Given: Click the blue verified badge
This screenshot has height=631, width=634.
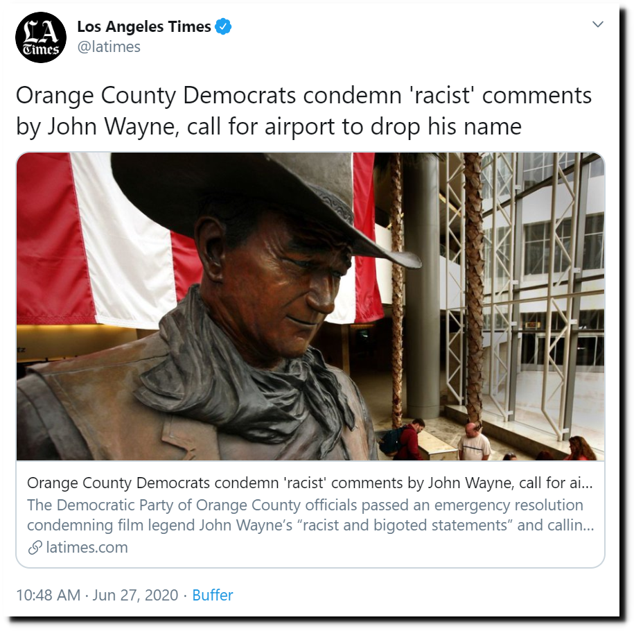Looking at the screenshot, I should (223, 26).
